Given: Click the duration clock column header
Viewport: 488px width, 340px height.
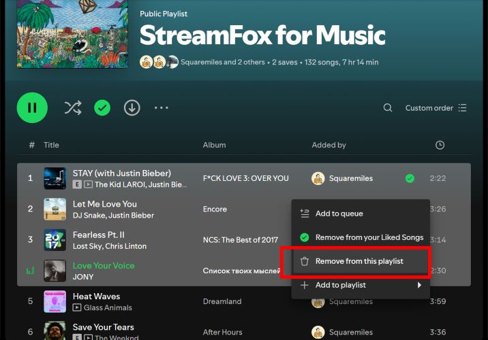Looking at the screenshot, I should pyautogui.click(x=440, y=145).
